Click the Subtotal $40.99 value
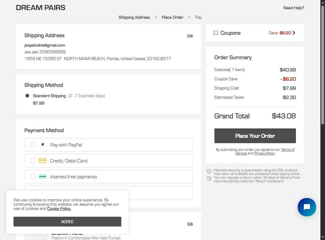Viewport: 325px width, 240px height. 288,70
